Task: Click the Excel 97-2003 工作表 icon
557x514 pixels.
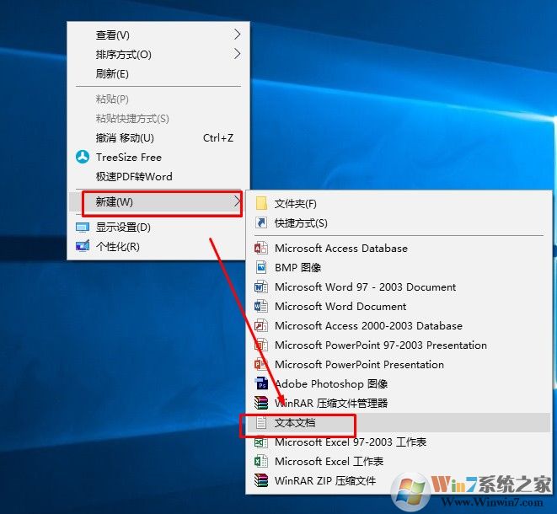Action: pos(261,442)
